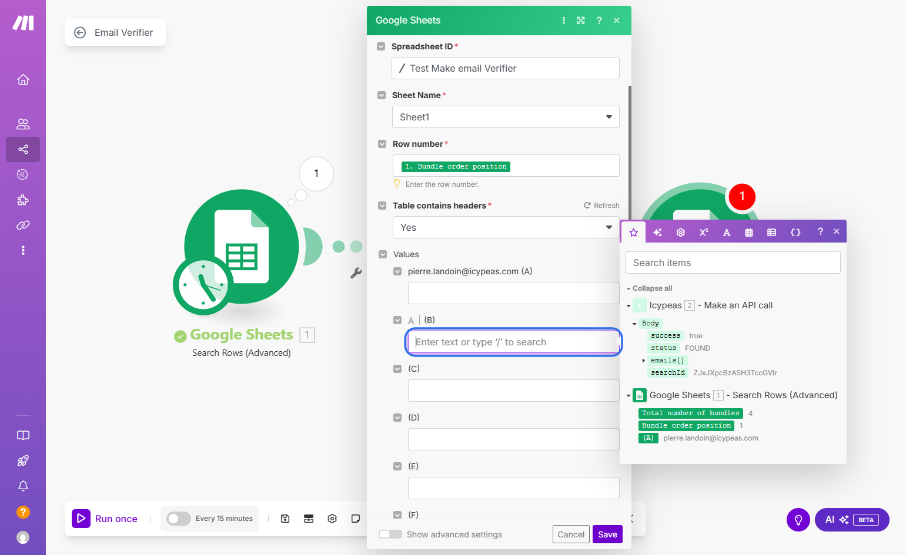Click the clock schedule icon on module
The width and height of the screenshot is (906, 555).
[x=203, y=285]
